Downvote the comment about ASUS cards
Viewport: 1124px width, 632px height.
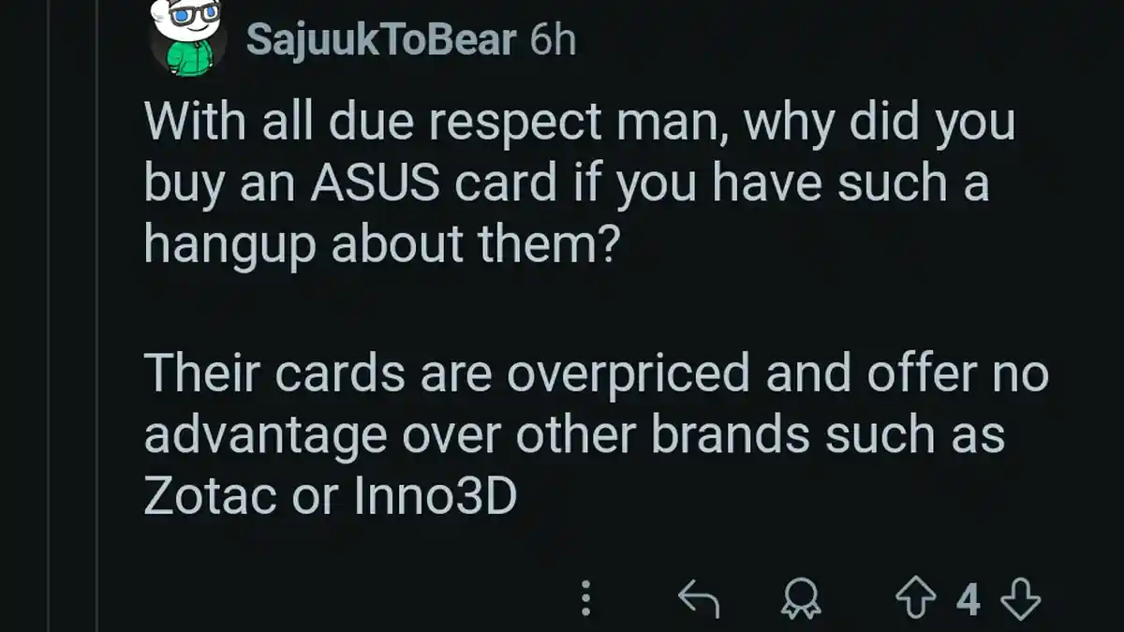pos(1020,599)
